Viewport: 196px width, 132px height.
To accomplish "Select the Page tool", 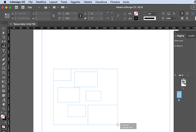I will tap(4, 37).
